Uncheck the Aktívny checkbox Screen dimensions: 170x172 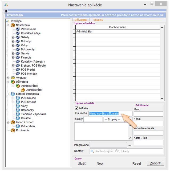click(76, 108)
